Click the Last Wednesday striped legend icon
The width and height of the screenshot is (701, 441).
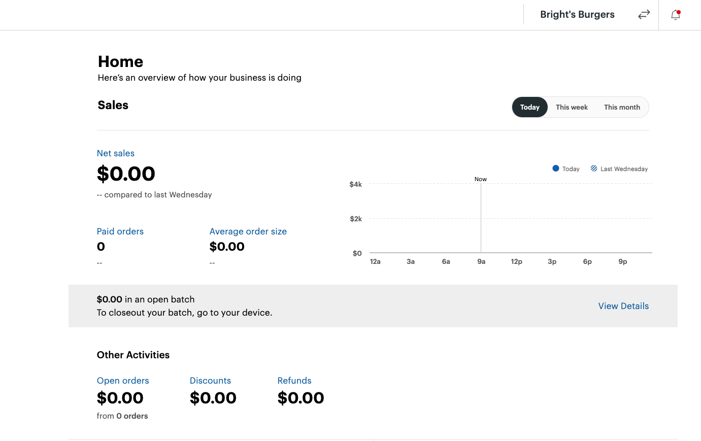(593, 168)
